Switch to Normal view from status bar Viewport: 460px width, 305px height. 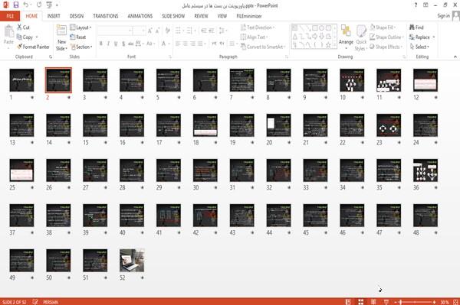pyautogui.click(x=348, y=302)
